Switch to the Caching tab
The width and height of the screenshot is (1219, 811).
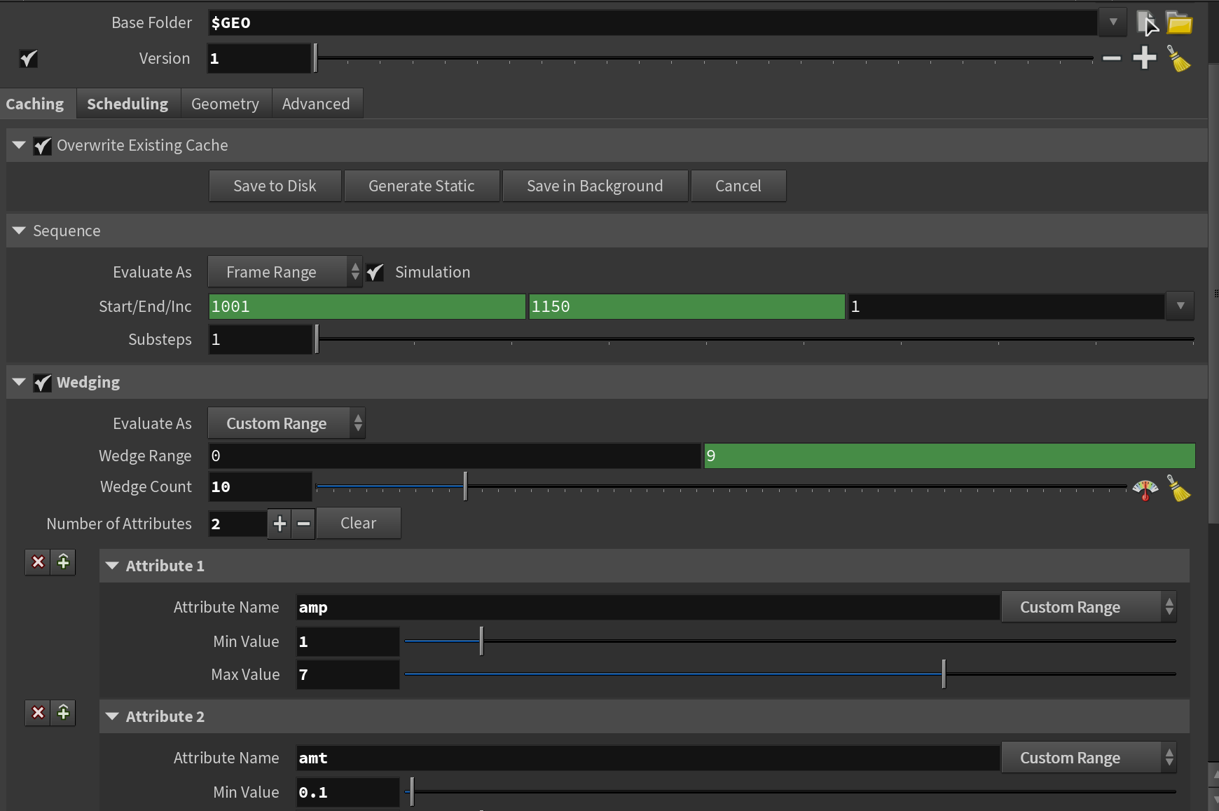click(x=35, y=104)
